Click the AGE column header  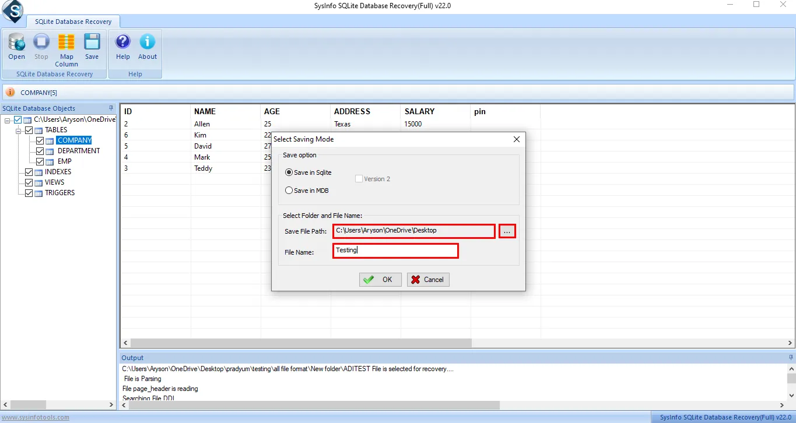pyautogui.click(x=296, y=111)
